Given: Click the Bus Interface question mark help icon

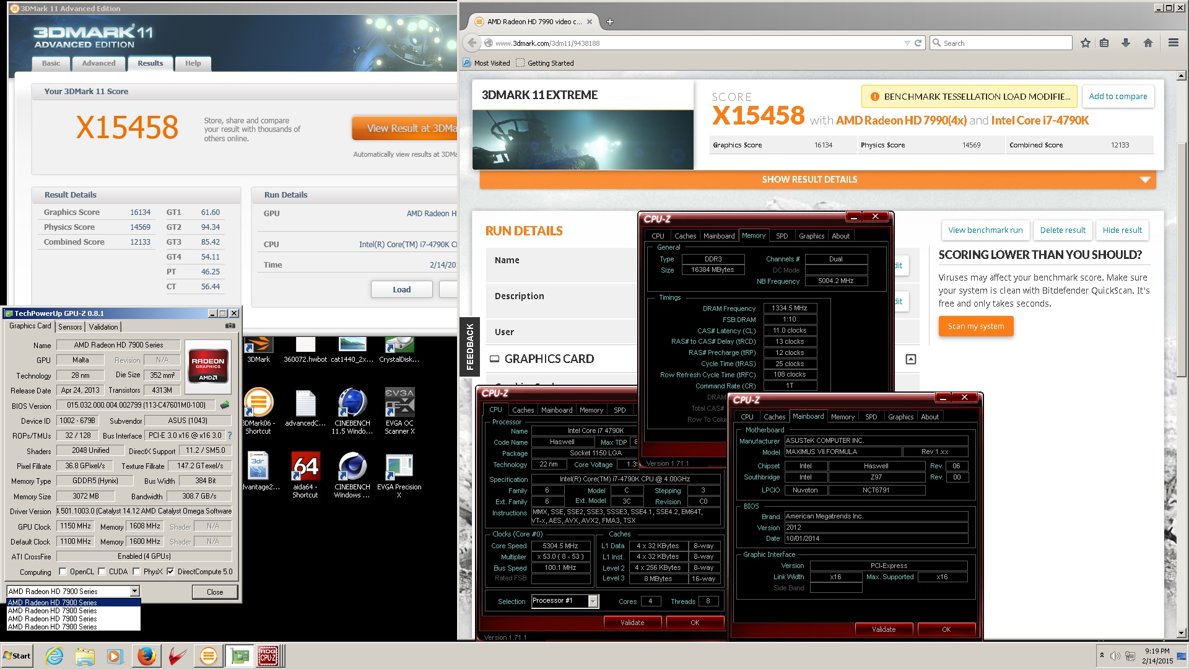Looking at the screenshot, I should pyautogui.click(x=230, y=435).
